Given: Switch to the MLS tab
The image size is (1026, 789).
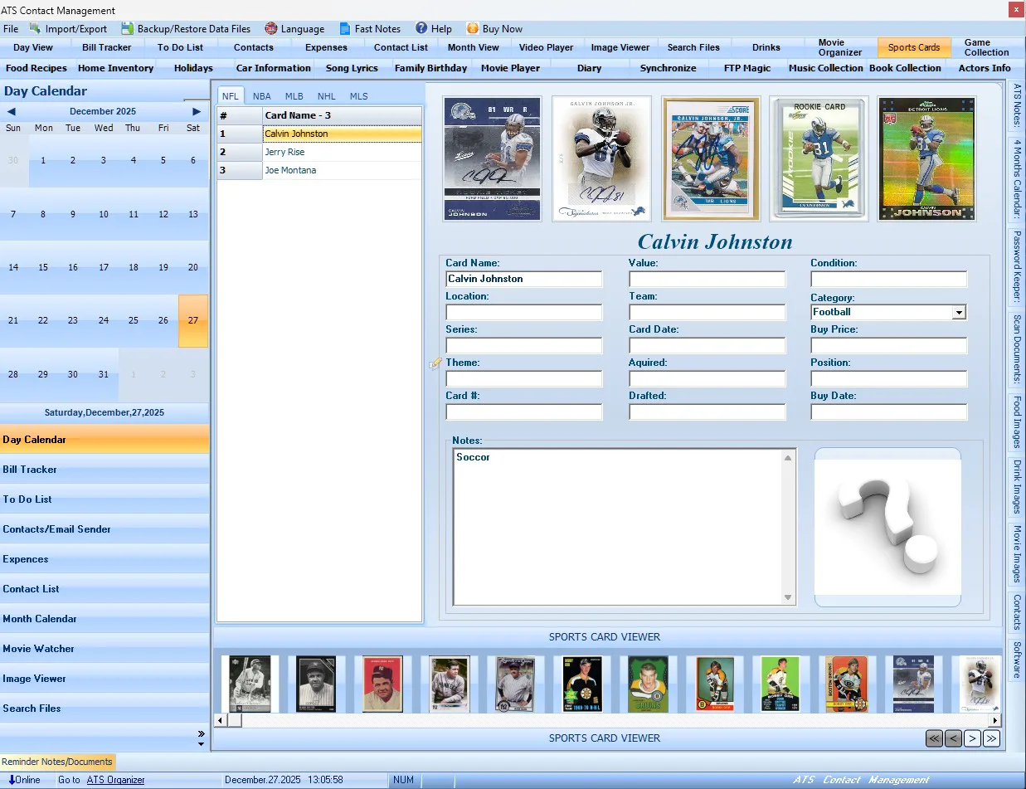Looking at the screenshot, I should point(358,96).
